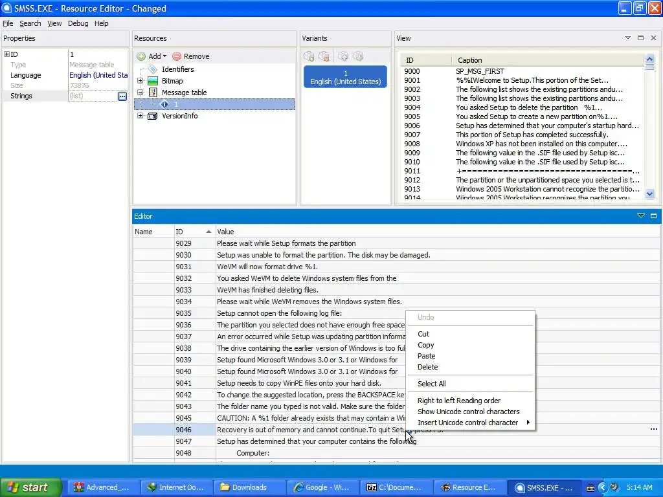Sort by the ID column header

(x=194, y=232)
